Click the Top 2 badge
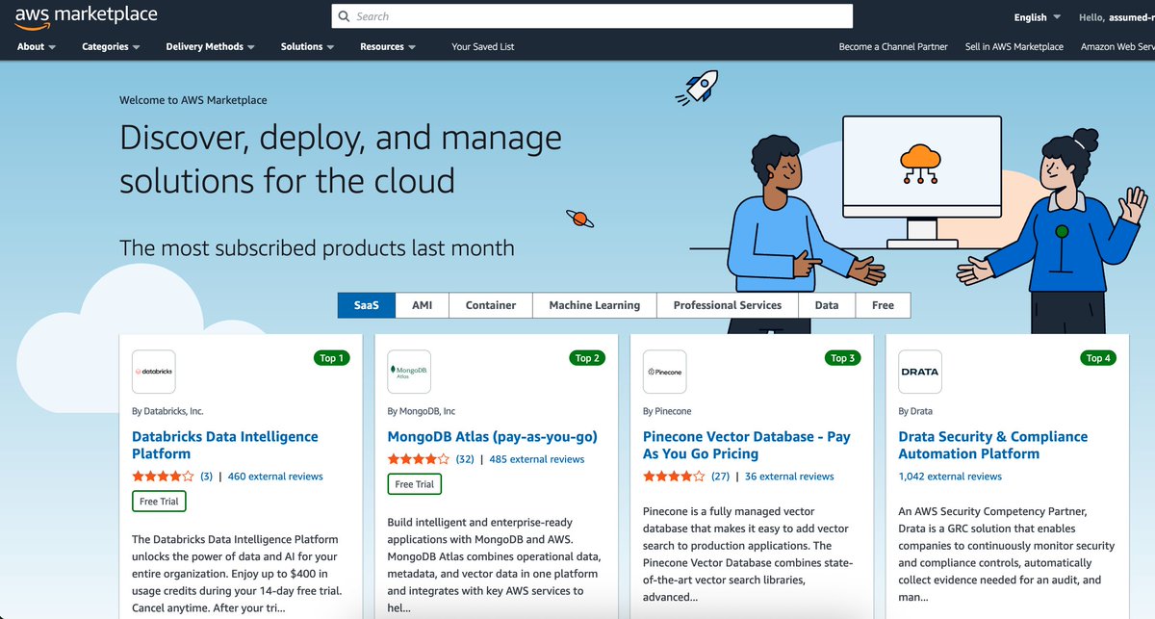The width and height of the screenshot is (1155, 619). click(587, 358)
